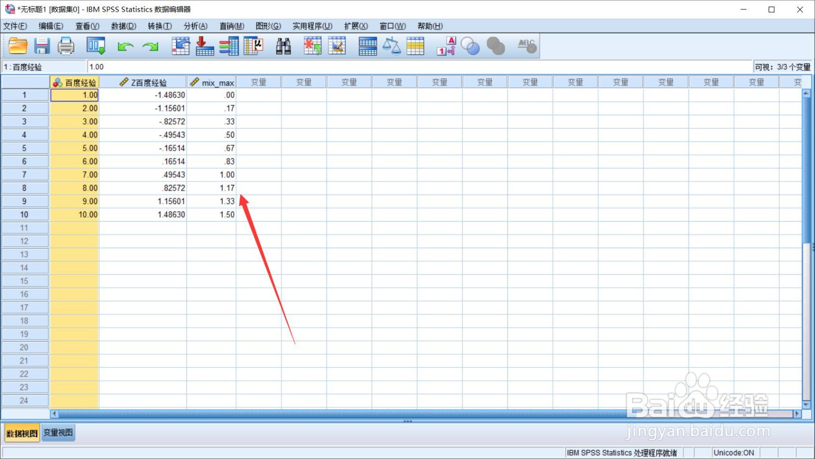
Task: Click the first empty 变量 column header
Action: click(x=258, y=82)
